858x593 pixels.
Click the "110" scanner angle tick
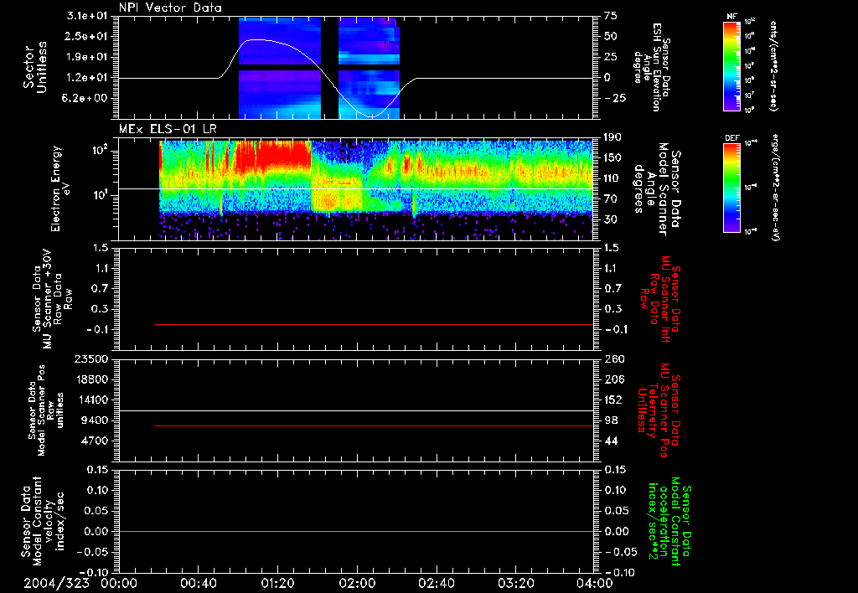coord(613,178)
